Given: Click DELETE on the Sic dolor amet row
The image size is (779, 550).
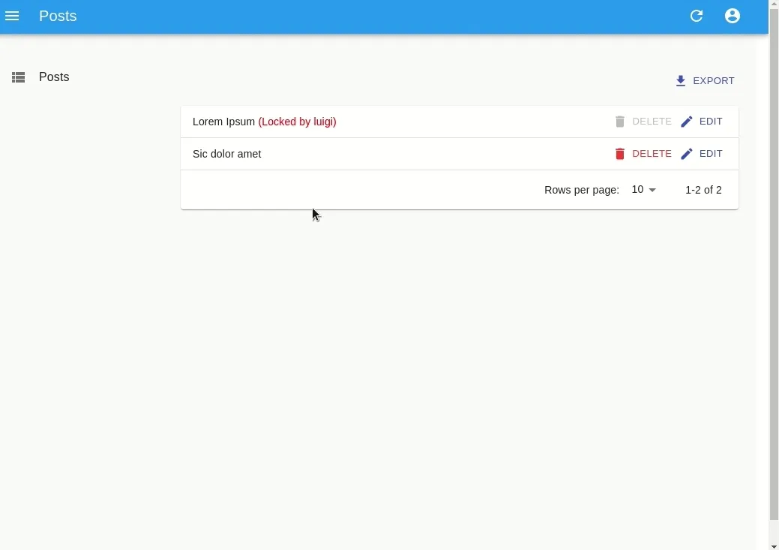Looking at the screenshot, I should point(652,153).
